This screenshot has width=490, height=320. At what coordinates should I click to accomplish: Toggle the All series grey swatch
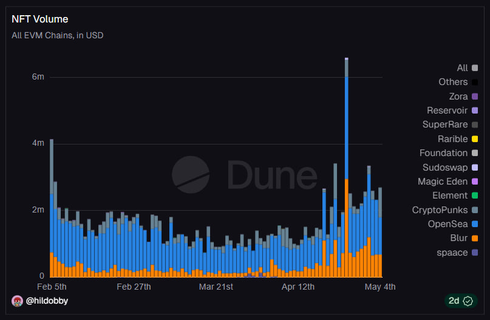tap(475, 68)
